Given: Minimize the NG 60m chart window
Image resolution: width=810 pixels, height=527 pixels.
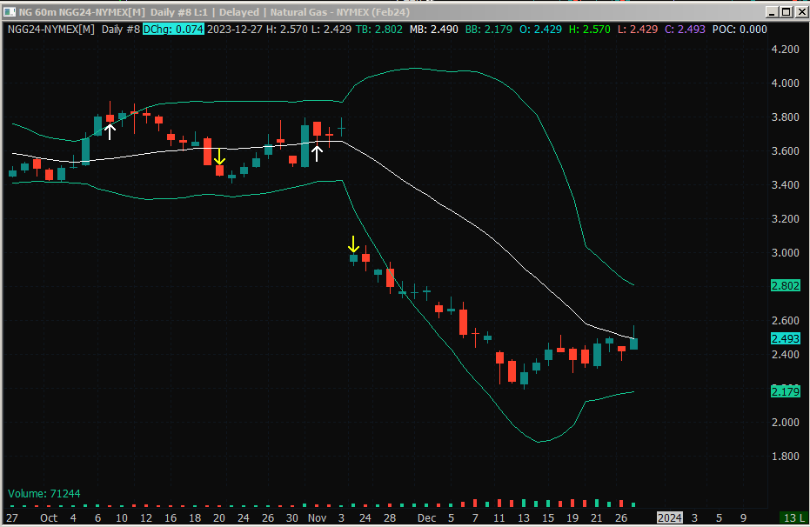Looking at the screenshot, I should coord(773,12).
